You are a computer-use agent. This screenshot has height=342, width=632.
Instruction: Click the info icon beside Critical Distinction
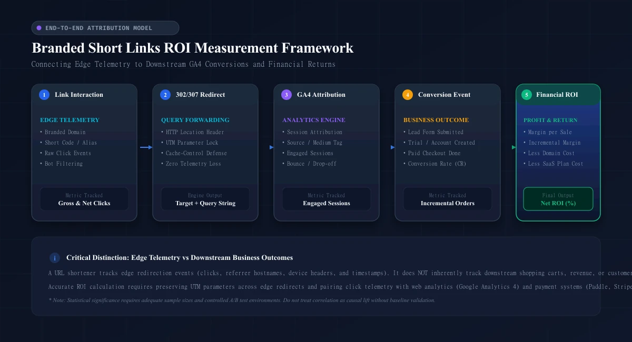[55, 258]
